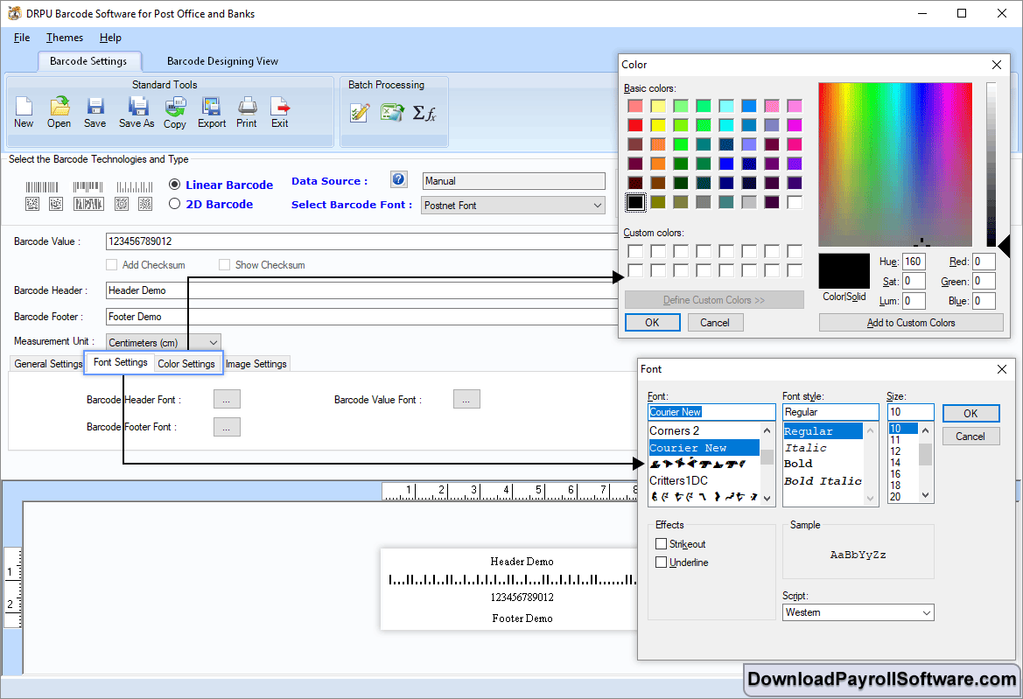
Task: Open the Data Source help icon
Action: click(x=399, y=179)
